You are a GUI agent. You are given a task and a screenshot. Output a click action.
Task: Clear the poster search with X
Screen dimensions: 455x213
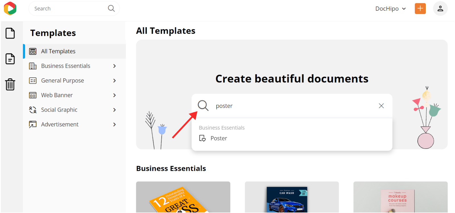click(x=381, y=106)
